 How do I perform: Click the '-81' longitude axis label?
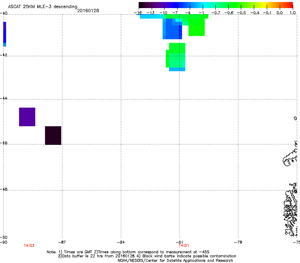click(x=179, y=242)
